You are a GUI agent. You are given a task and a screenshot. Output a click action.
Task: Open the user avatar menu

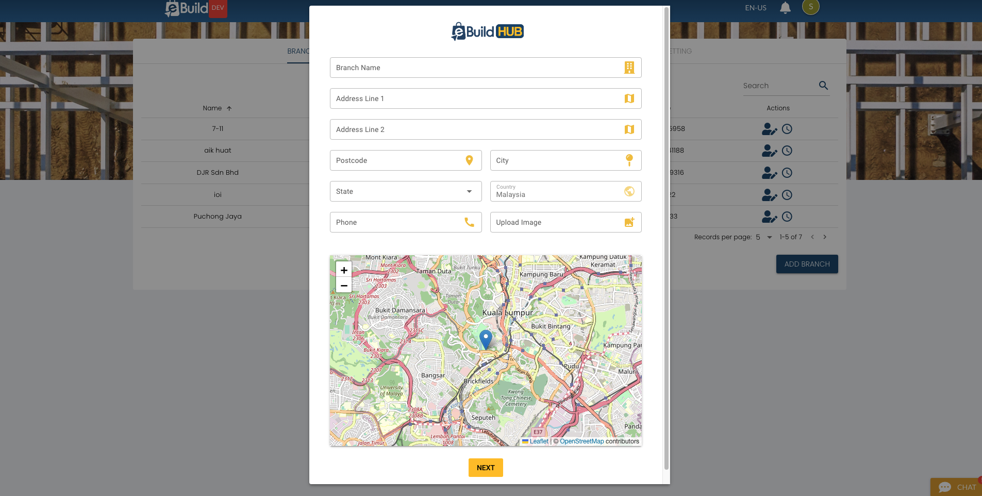coord(810,7)
